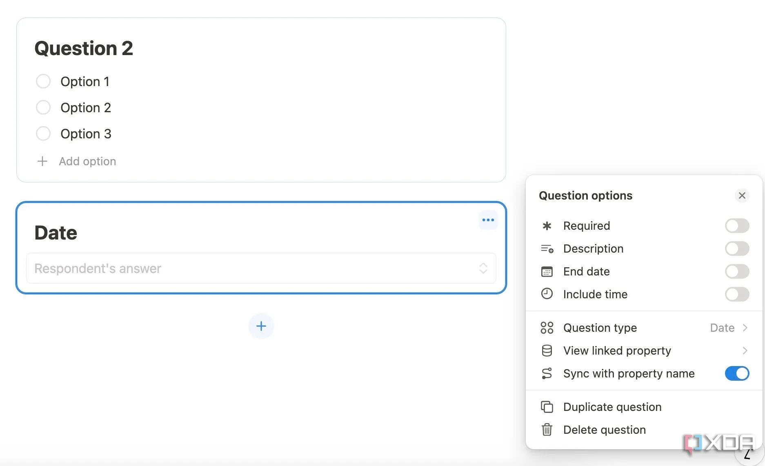Screen dimensions: 765x466
Task: Open the date picker up-down arrows
Action: (483, 268)
